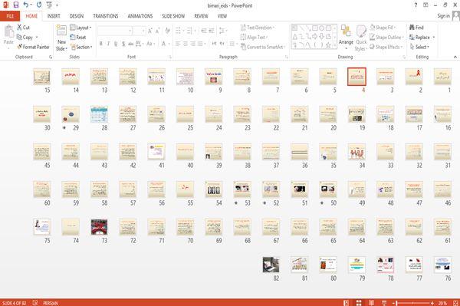Viewport: 460px width, 306px height.
Task: Click Arrange in the Drawing group
Action: 346,37
